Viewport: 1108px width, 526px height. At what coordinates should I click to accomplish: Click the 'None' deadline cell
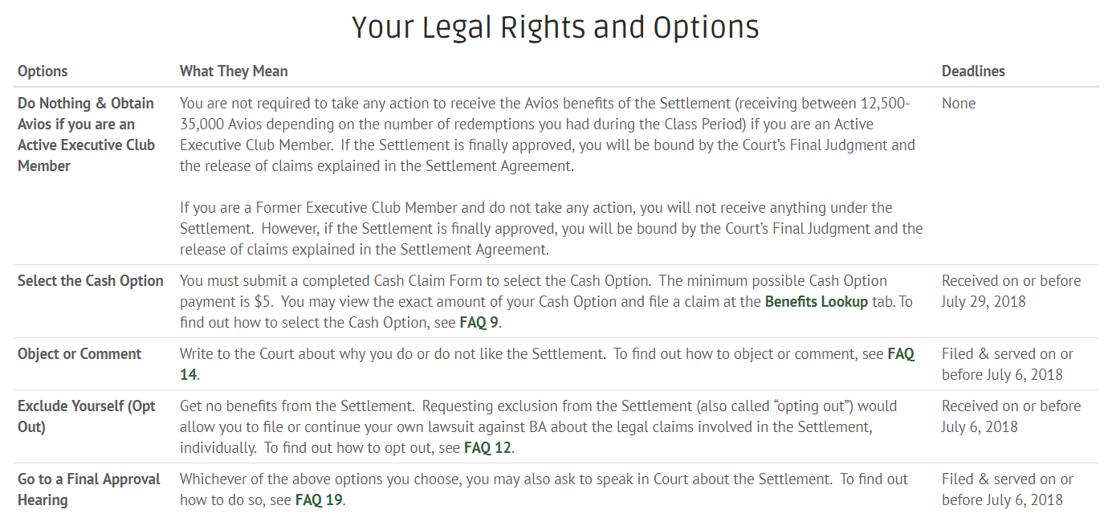[959, 104]
